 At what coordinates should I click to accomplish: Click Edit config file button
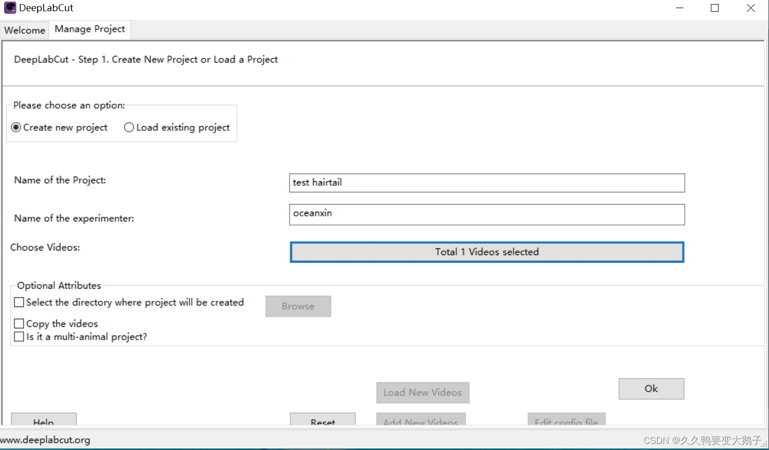pos(566,419)
